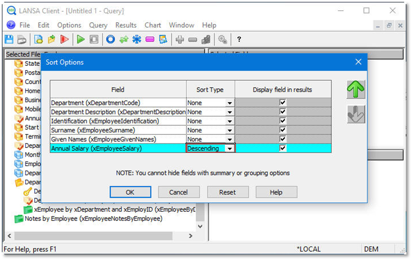Click Display field in results column header
The height and width of the screenshot is (260, 412).
(x=283, y=90)
